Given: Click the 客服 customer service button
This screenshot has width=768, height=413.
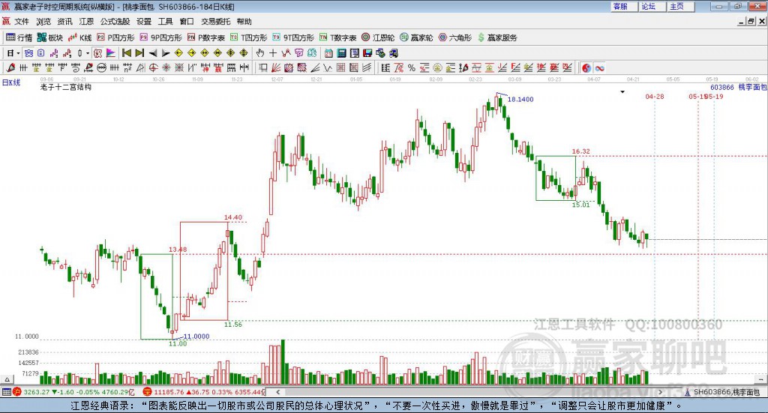Looking at the screenshot, I should pos(624,6).
